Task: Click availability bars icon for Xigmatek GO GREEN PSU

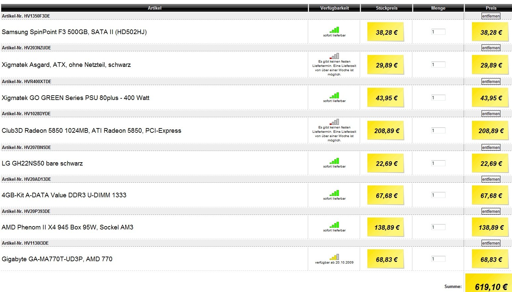Action: [x=334, y=95]
